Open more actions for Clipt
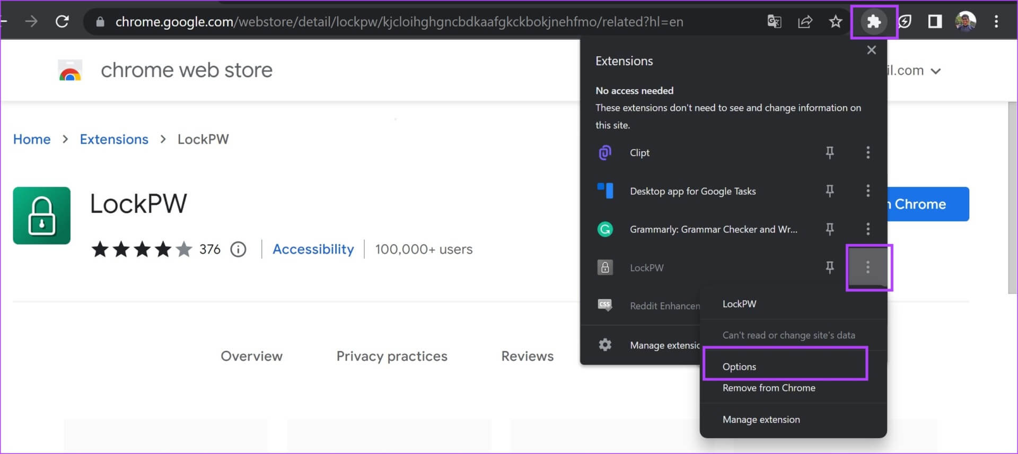1018x454 pixels. 868,153
